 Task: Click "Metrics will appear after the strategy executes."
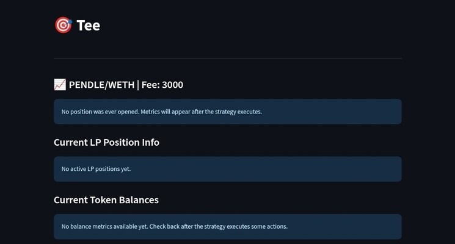point(202,112)
